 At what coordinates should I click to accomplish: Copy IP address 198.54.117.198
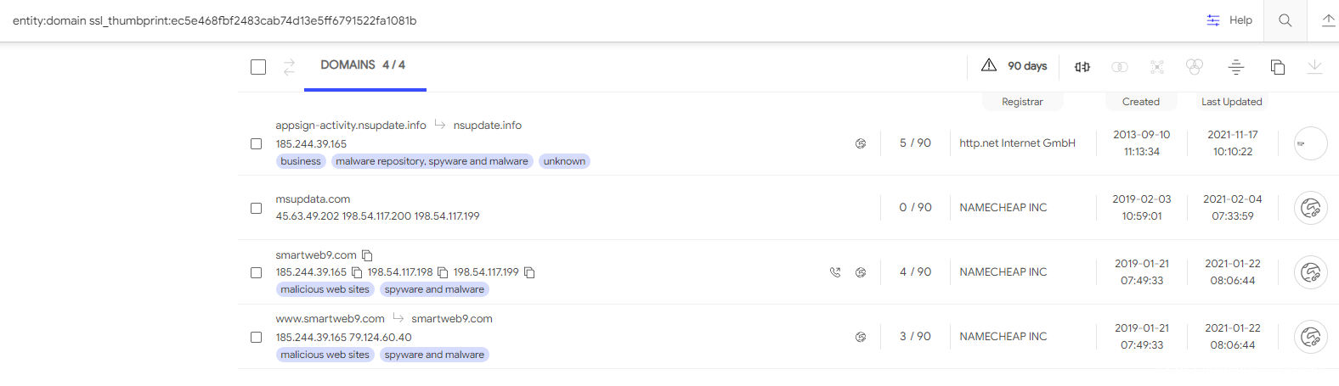pyautogui.click(x=443, y=272)
